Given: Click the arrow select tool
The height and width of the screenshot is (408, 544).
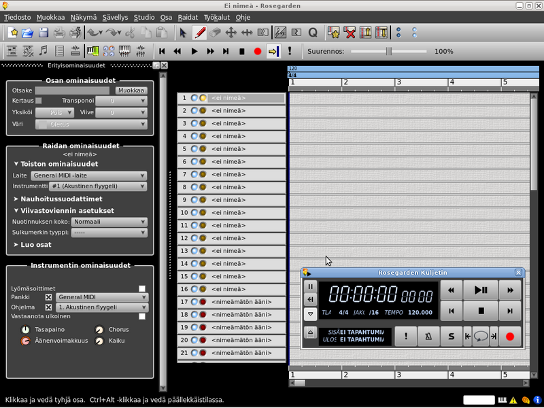Looking at the screenshot, I should tap(183, 32).
